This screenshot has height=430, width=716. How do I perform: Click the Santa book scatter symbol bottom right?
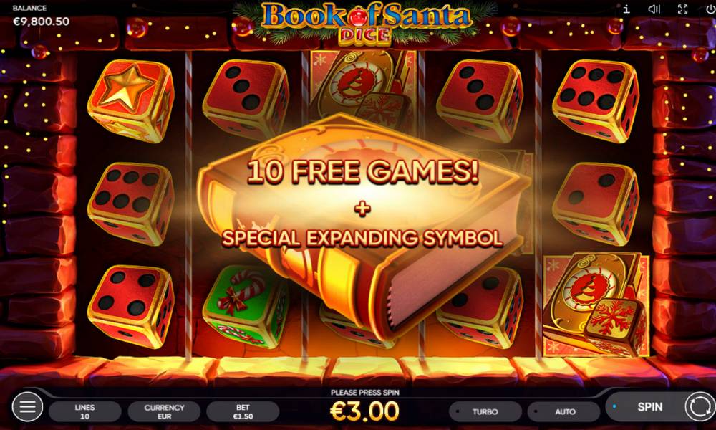596,305
